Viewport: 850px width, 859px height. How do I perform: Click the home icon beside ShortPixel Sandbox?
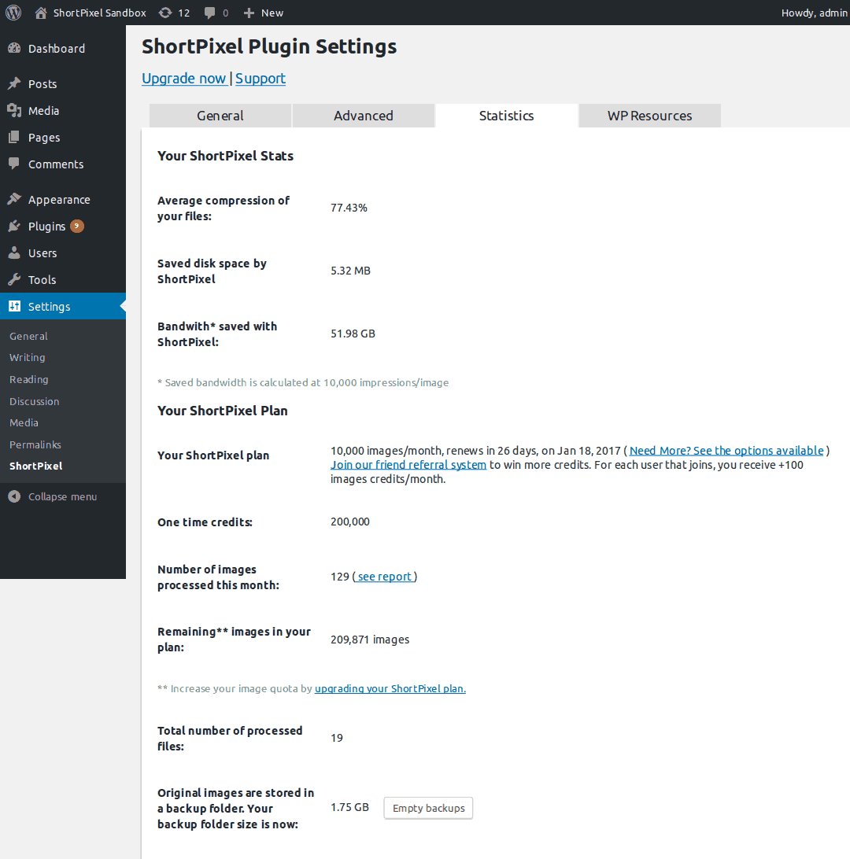(x=41, y=13)
